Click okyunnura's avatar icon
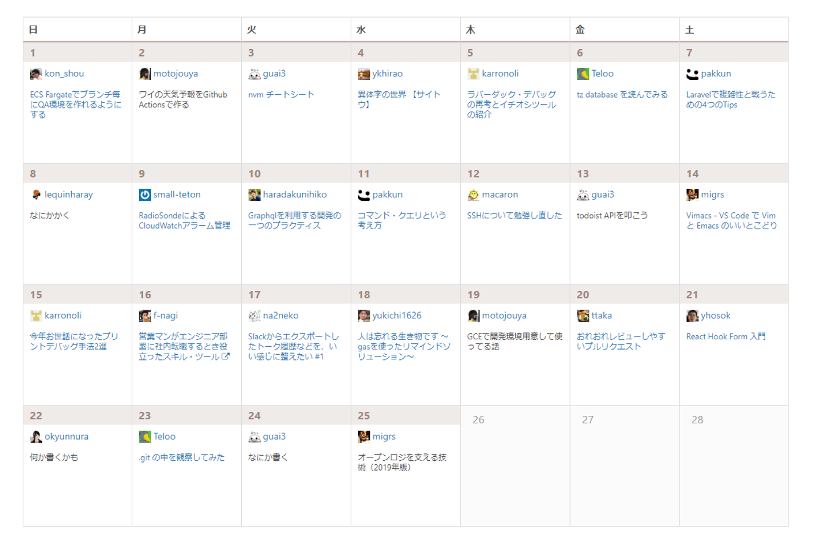The width and height of the screenshot is (821, 539). coord(36,437)
